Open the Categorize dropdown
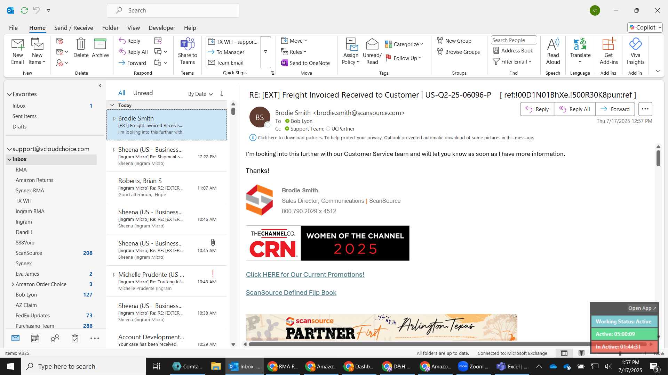Image resolution: width=668 pixels, height=375 pixels. point(404,44)
